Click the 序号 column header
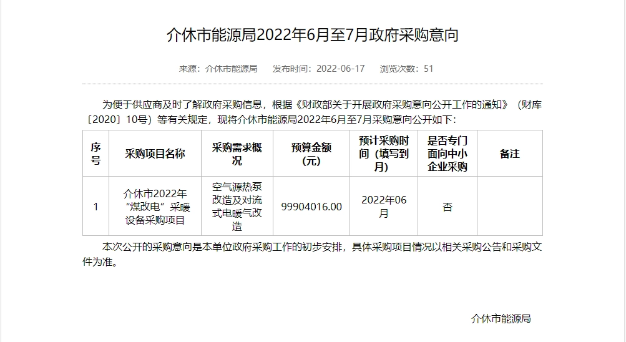 [x=95, y=154]
